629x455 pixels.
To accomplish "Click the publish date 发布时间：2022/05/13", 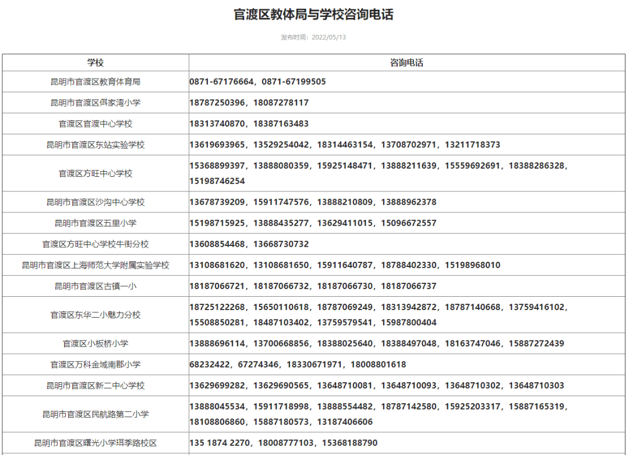I will tap(313, 37).
